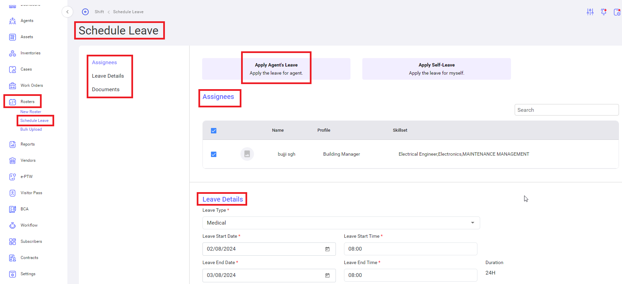
Task: Click the bujji sgh name cell
Action: coord(286,154)
